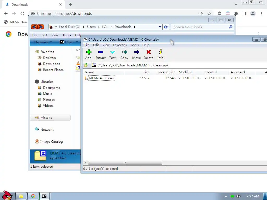
Task: Click 7-Zip horizontal scrollbar thumb
Action: pyautogui.click(x=125, y=162)
